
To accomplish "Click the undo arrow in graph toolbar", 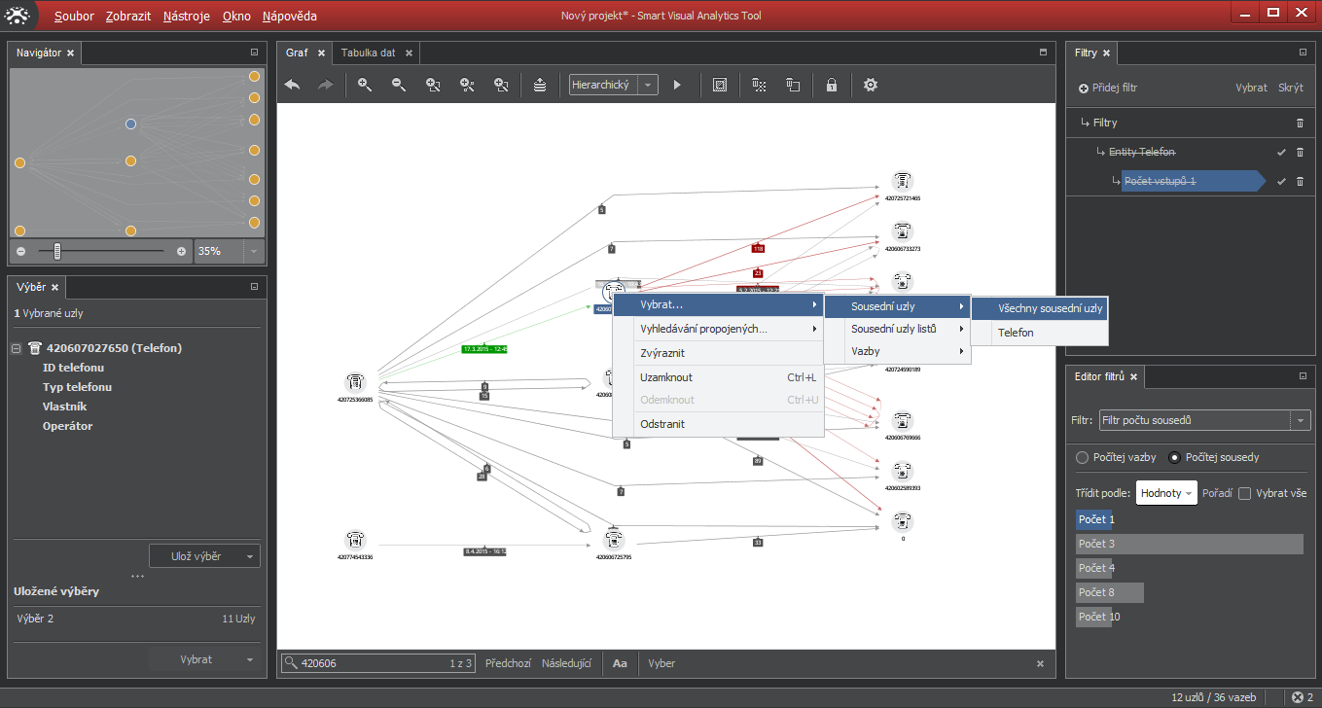I will (292, 86).
